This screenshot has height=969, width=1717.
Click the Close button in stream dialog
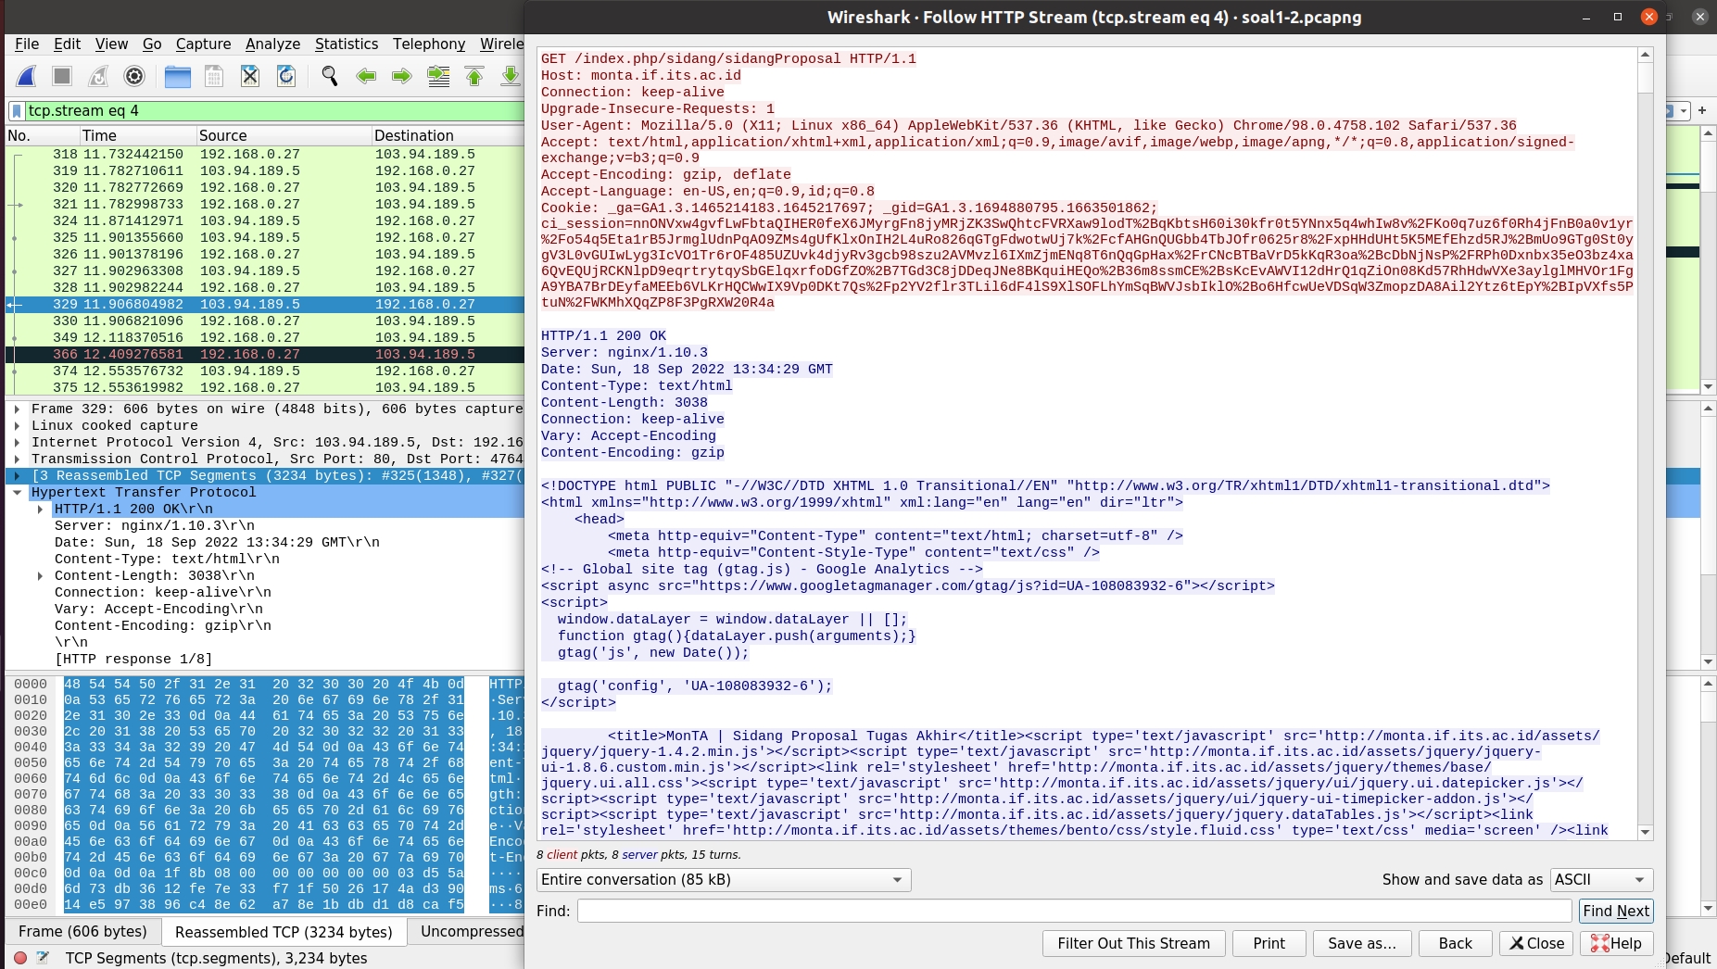tap(1536, 943)
